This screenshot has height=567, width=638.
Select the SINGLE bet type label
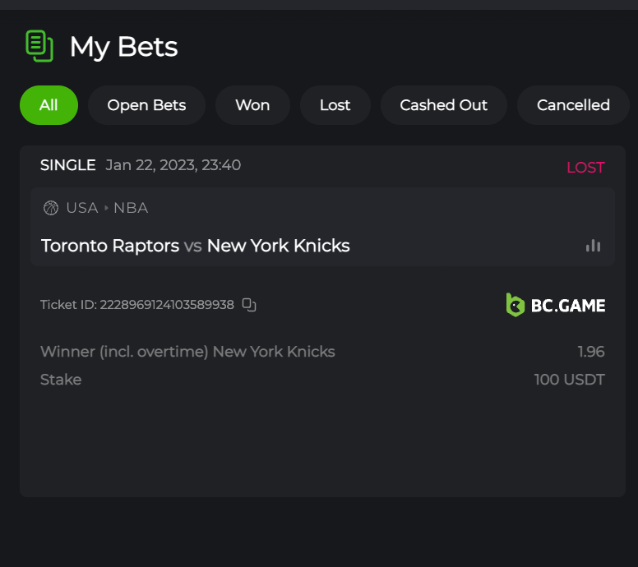pos(68,165)
